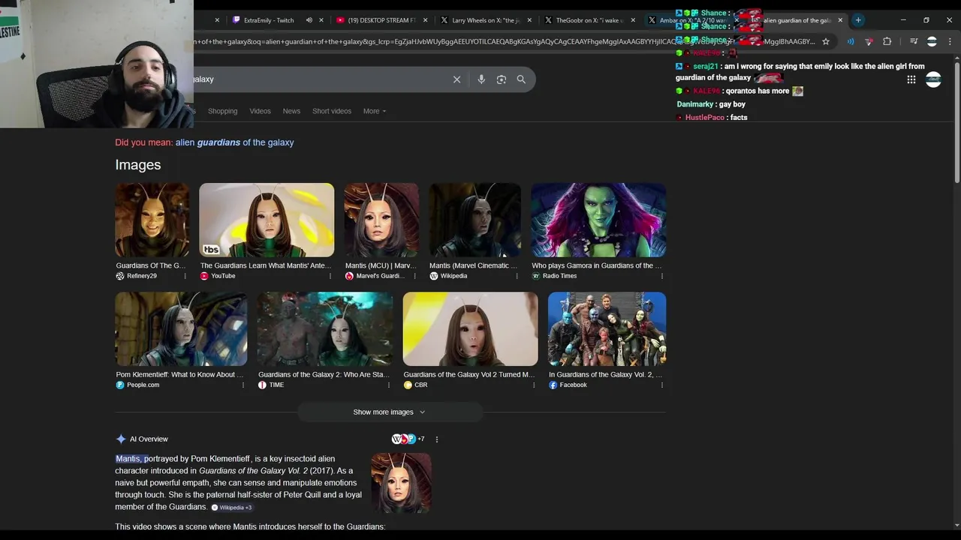This screenshot has height=540, width=961.
Task: Mute the ExtraEmily Twitch tab audio
Action: [309, 20]
